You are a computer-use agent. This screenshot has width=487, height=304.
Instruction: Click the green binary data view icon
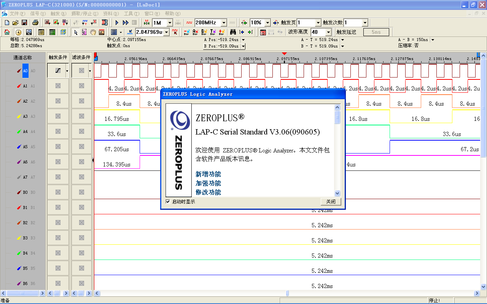[x=52, y=32]
